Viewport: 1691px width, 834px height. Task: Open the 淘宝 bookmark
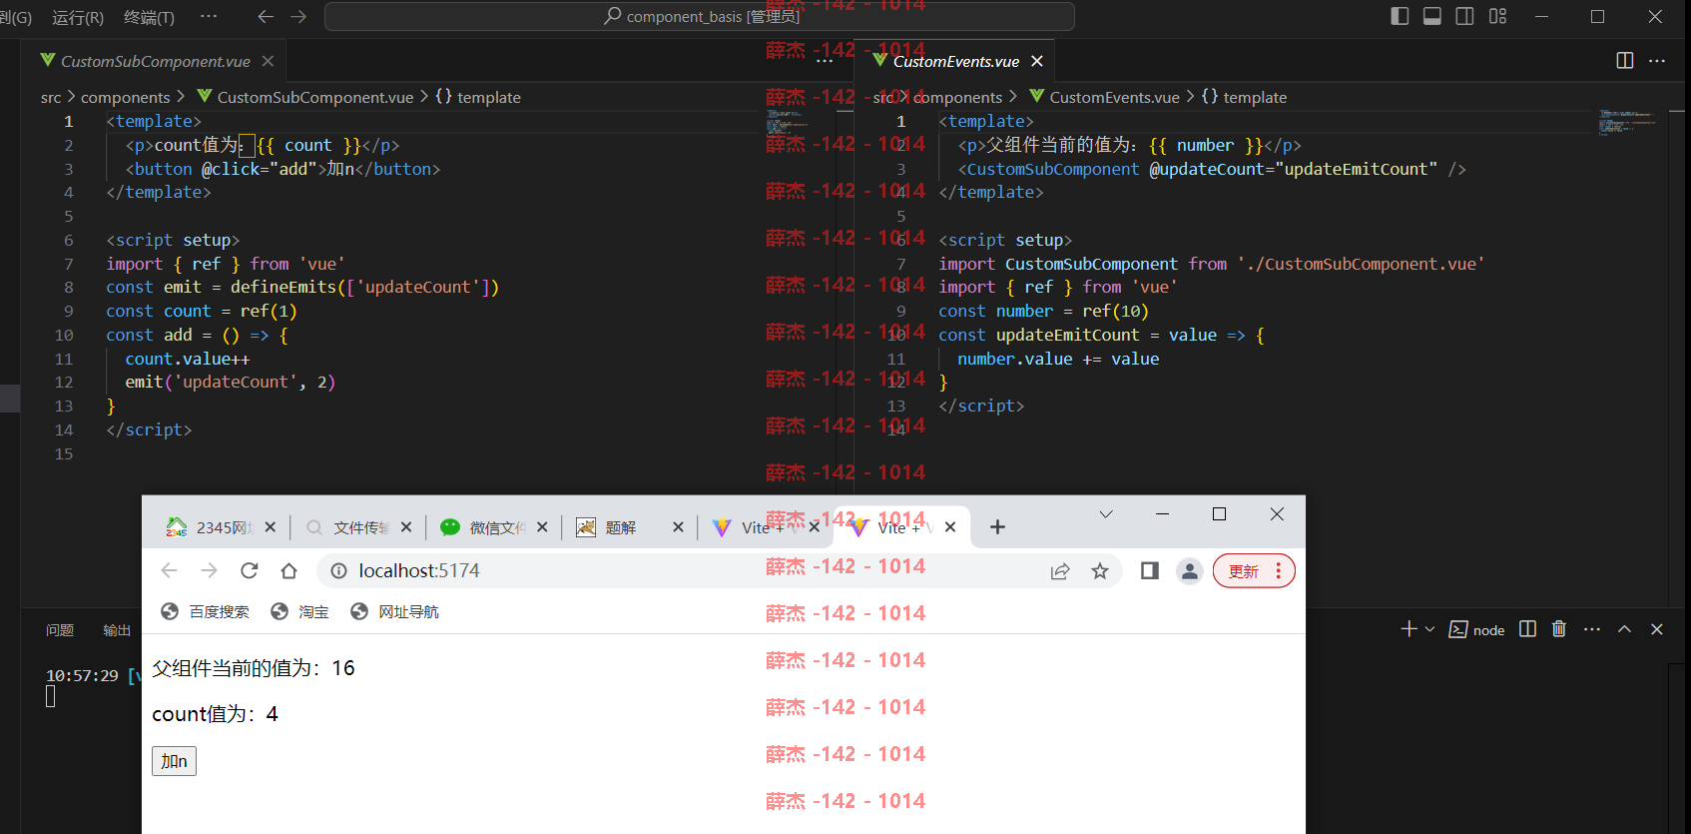point(300,611)
